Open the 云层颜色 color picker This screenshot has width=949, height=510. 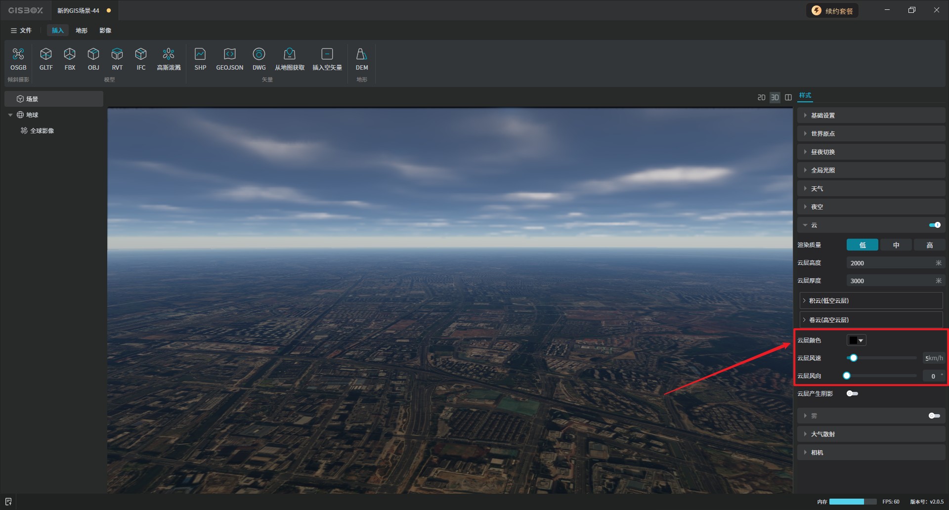point(856,340)
